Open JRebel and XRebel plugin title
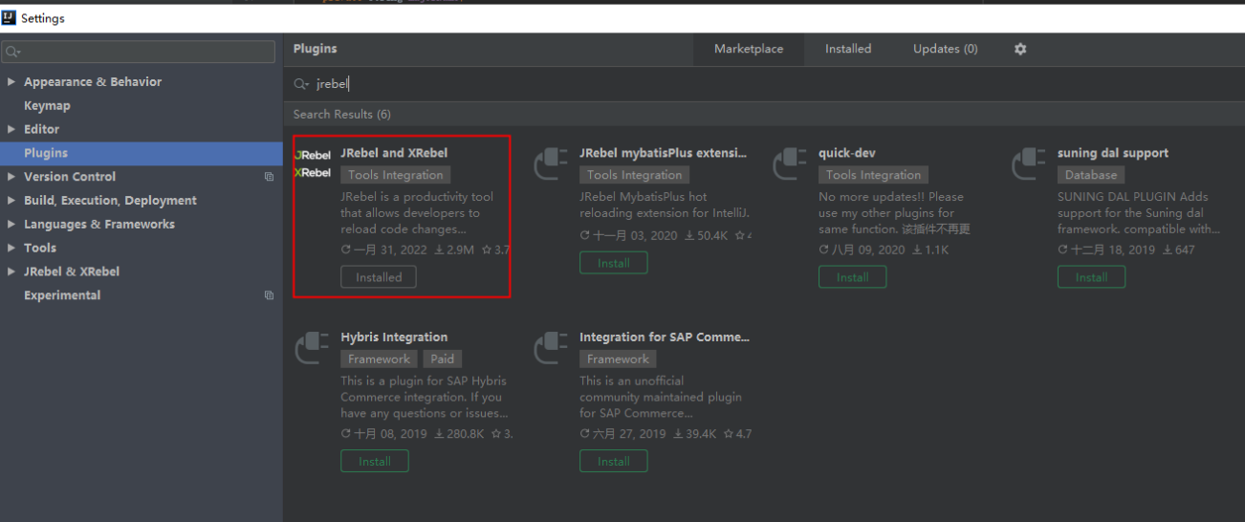 pos(394,153)
